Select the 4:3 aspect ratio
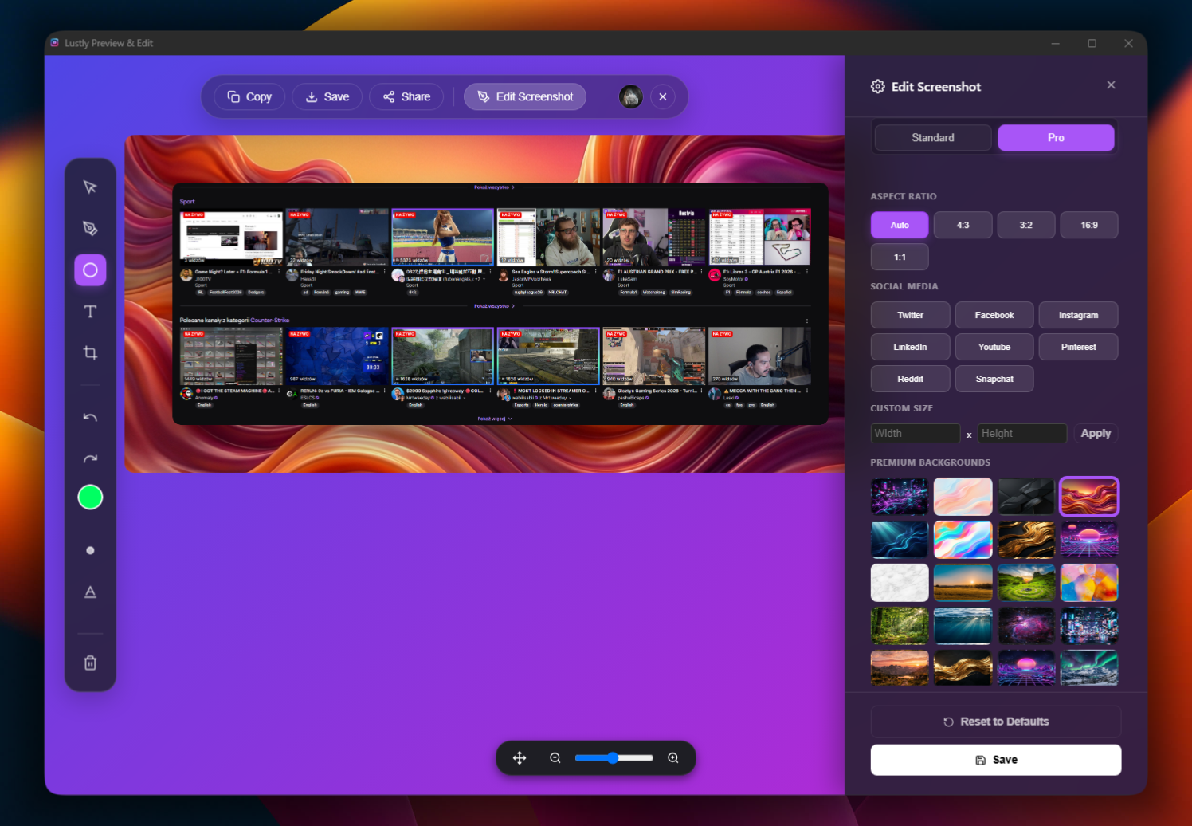Image resolution: width=1192 pixels, height=826 pixels. click(963, 225)
